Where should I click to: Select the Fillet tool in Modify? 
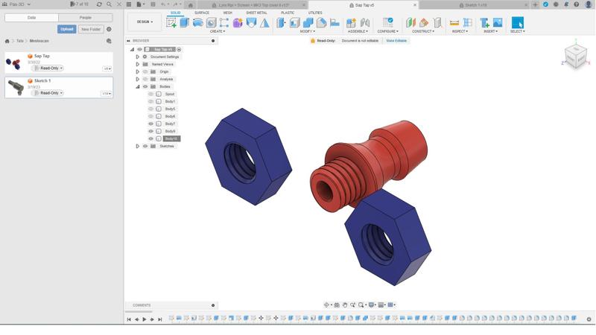pos(321,23)
